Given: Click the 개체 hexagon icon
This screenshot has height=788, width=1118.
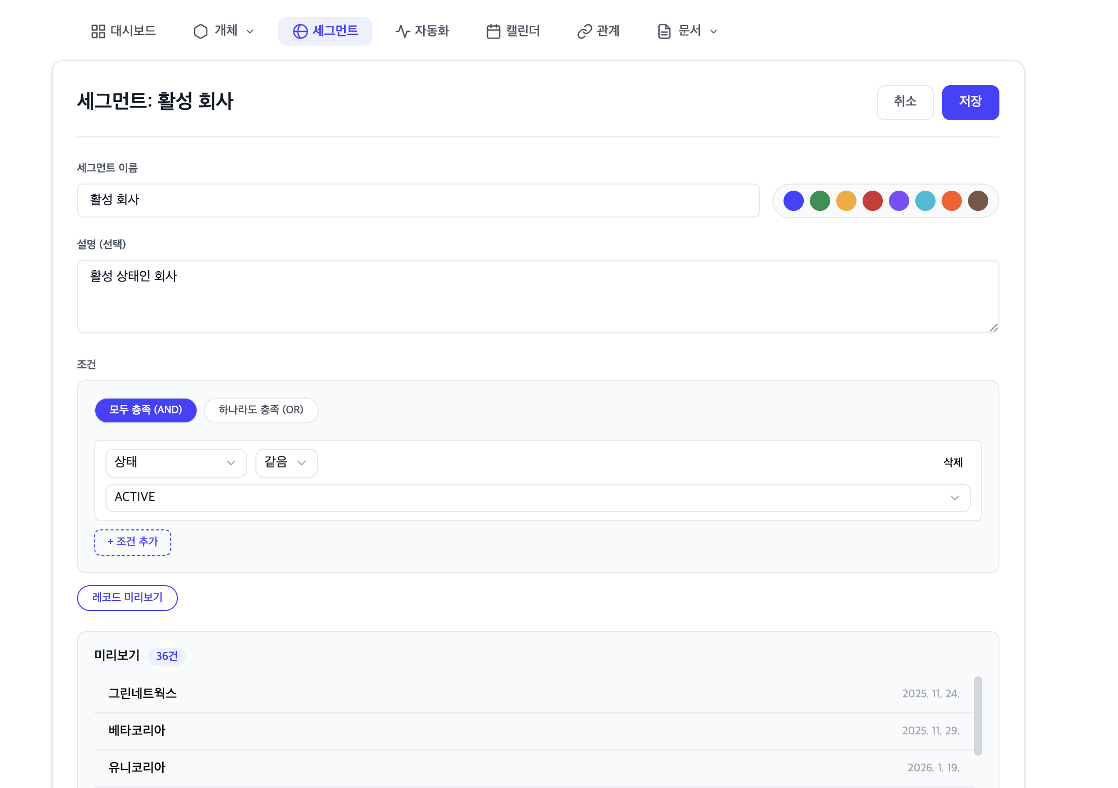Looking at the screenshot, I should click(x=200, y=31).
